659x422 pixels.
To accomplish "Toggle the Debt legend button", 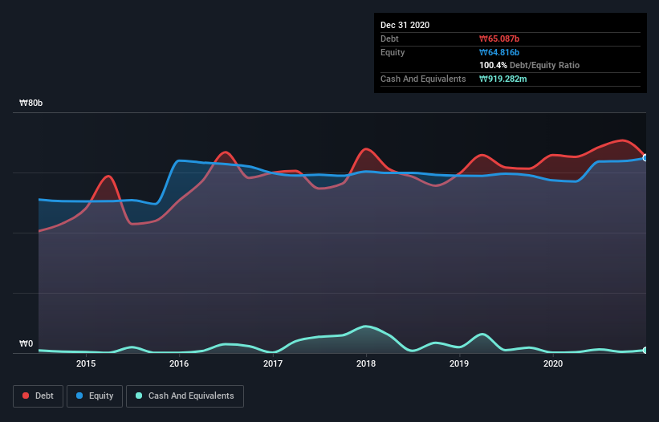I will coord(38,396).
